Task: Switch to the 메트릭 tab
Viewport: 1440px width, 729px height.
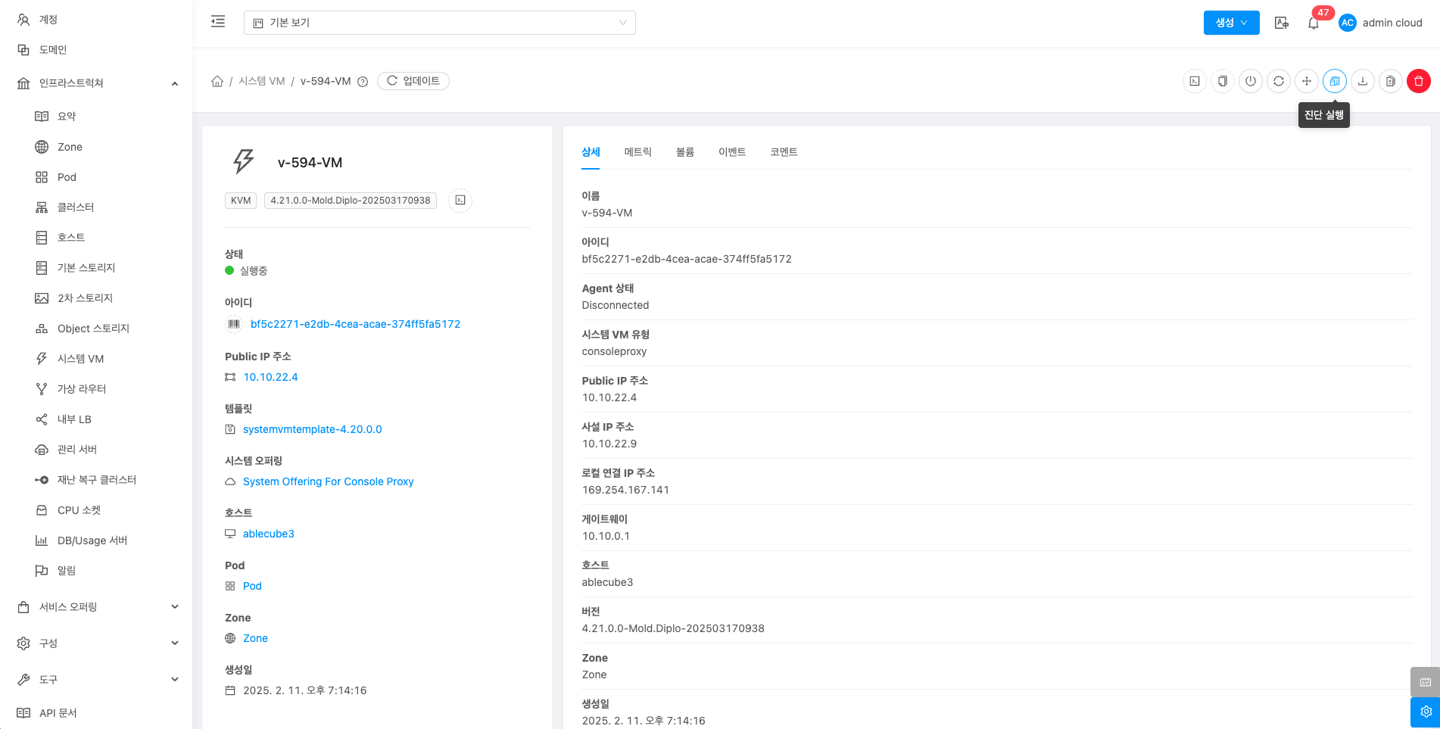Action: pyautogui.click(x=637, y=152)
